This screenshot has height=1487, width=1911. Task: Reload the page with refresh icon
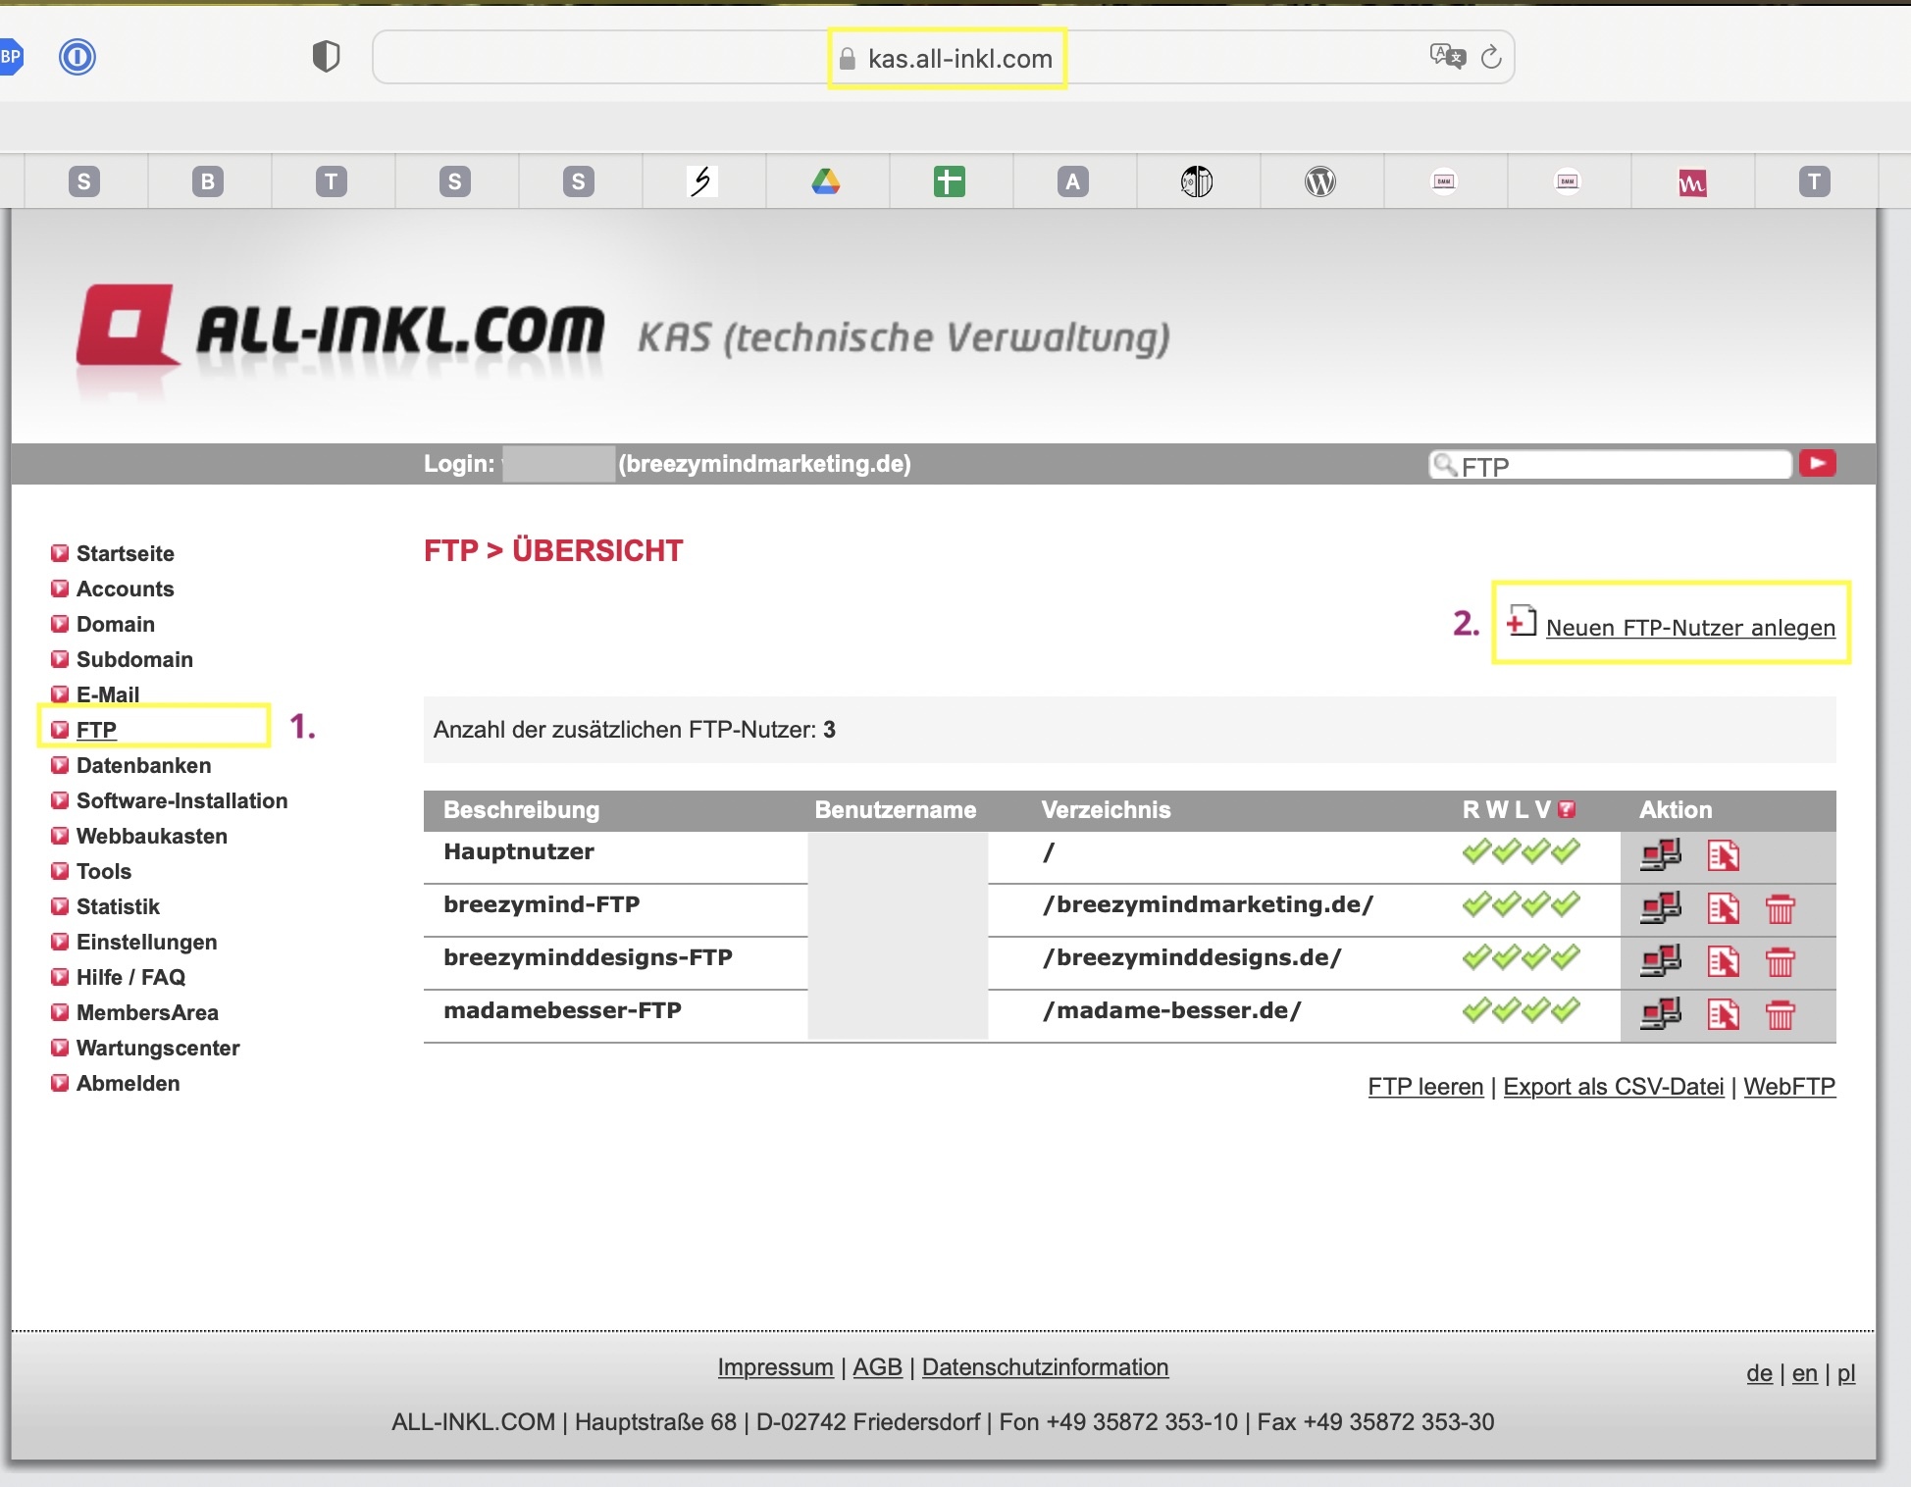1491,57
